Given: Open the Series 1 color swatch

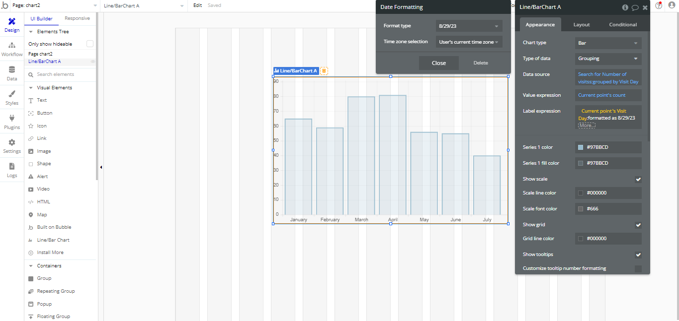Looking at the screenshot, I should point(581,147).
